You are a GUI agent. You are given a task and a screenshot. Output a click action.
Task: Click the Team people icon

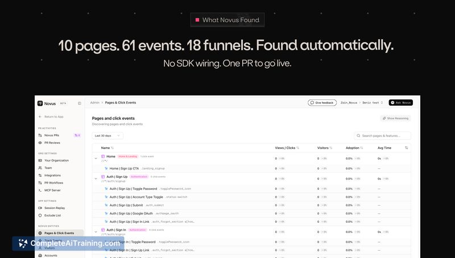click(40, 168)
